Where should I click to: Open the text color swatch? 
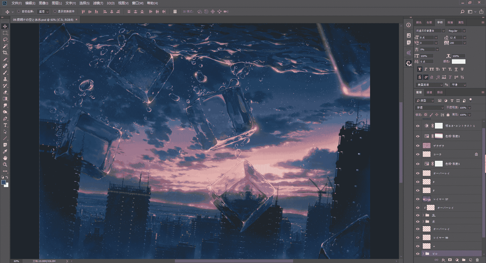[x=459, y=62]
